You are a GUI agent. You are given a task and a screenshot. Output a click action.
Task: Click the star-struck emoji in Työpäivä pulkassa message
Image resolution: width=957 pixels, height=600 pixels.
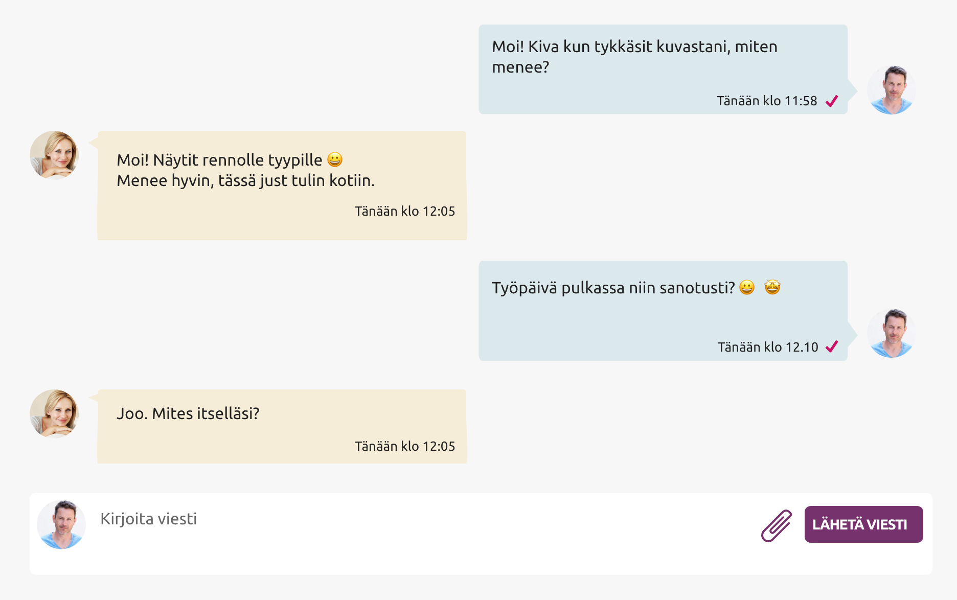(773, 287)
